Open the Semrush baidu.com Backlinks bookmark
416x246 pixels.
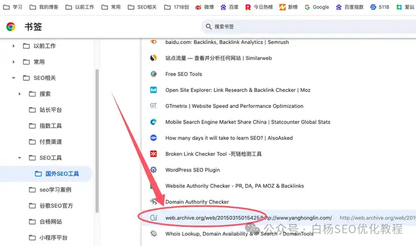pos(227,42)
